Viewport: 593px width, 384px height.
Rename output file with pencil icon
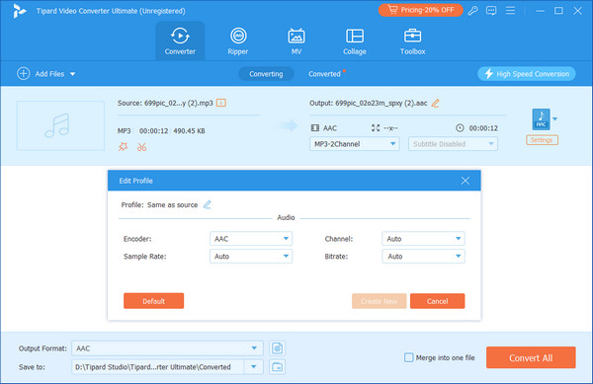435,103
